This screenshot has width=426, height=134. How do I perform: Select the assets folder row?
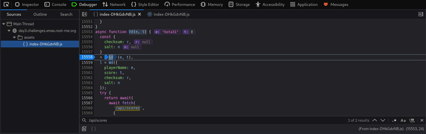point(40,37)
